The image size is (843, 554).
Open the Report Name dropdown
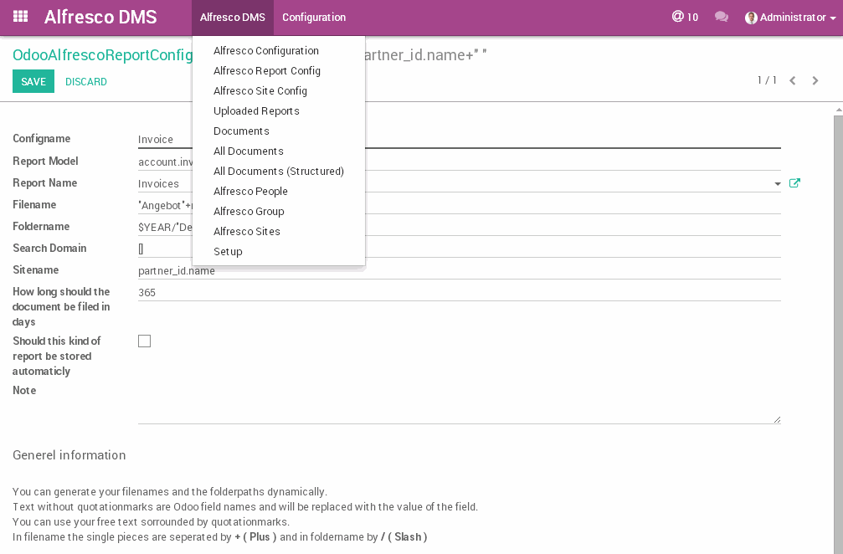click(x=778, y=183)
